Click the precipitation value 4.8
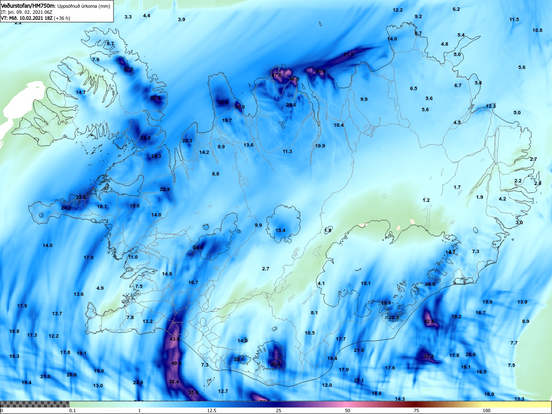 [445, 44]
